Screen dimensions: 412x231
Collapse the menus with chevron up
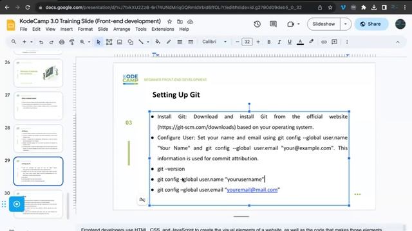[398, 42]
